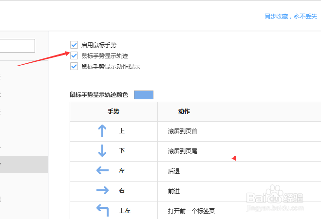Click the up-left arrow gesture icon
The height and width of the screenshot is (219, 321).
click(102, 210)
